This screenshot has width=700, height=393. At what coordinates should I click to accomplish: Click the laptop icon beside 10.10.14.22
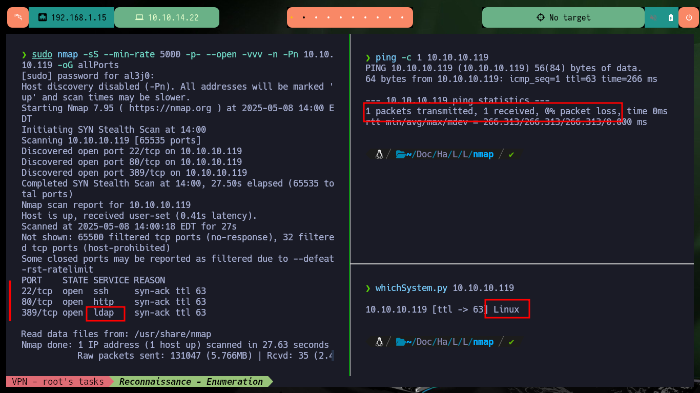pyautogui.click(x=139, y=17)
